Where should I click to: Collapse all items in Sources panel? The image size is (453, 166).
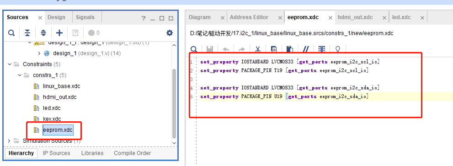click(x=27, y=33)
